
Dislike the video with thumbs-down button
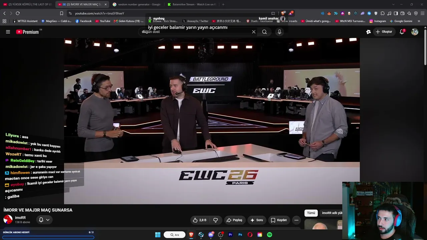tap(216, 220)
